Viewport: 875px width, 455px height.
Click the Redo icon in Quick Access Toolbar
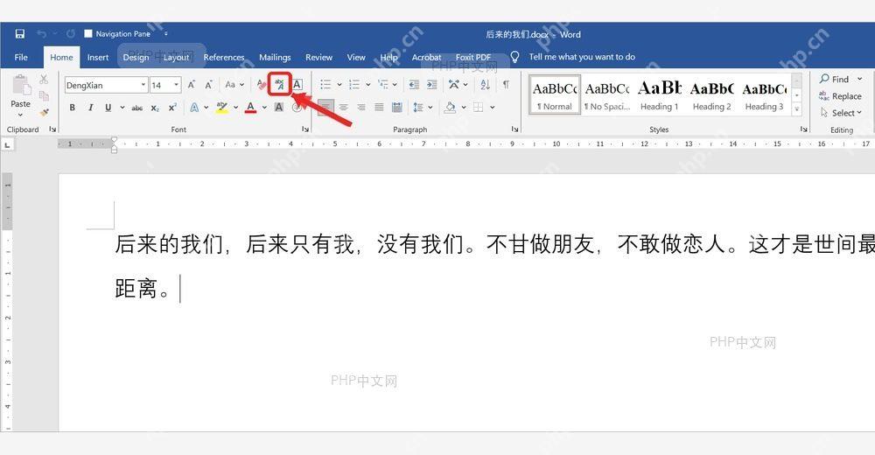pyautogui.click(x=71, y=34)
